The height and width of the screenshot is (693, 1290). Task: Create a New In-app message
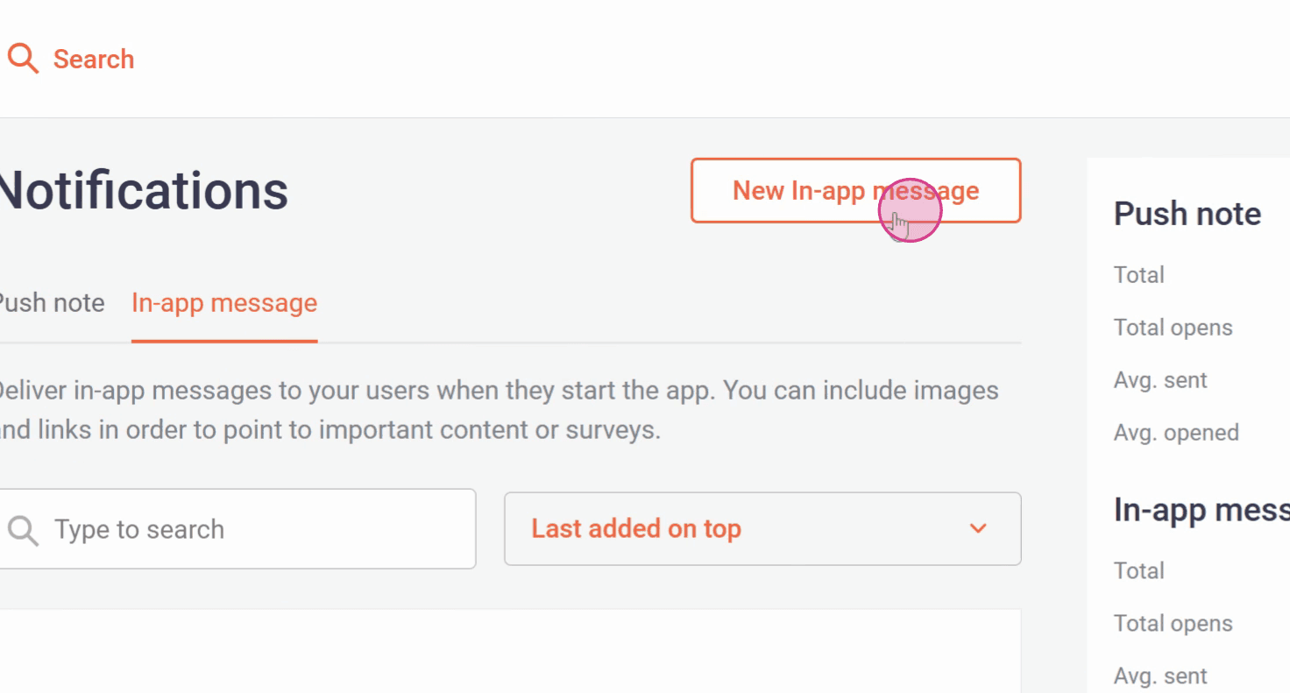click(855, 191)
